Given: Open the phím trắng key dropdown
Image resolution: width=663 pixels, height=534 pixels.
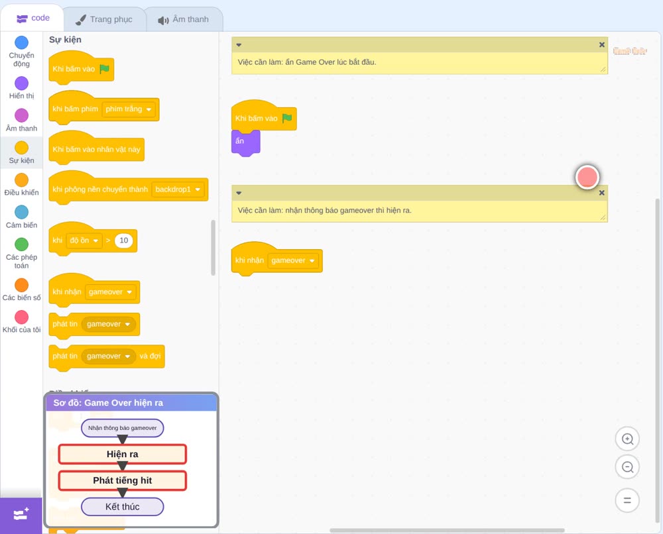Looking at the screenshot, I should (x=129, y=109).
